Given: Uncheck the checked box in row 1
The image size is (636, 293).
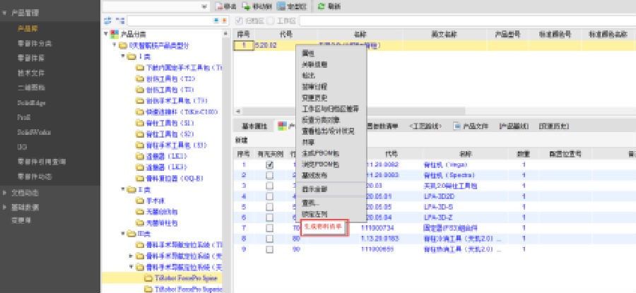Looking at the screenshot, I should 269,165.
